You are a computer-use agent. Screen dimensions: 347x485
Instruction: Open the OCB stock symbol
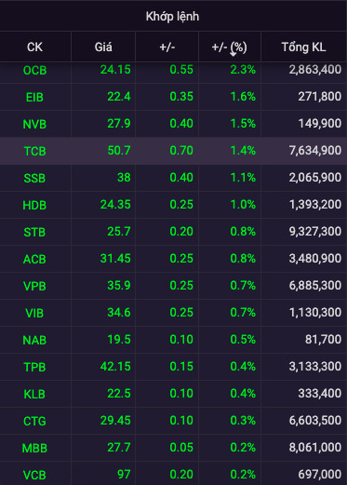point(34,71)
